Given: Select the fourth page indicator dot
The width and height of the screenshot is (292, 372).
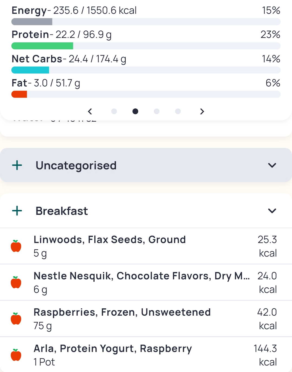Looking at the screenshot, I should [x=178, y=111].
